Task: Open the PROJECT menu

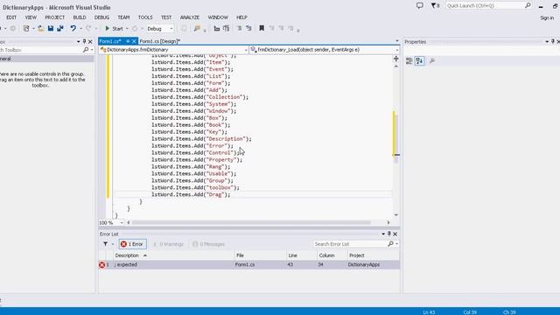Action: click(x=54, y=17)
